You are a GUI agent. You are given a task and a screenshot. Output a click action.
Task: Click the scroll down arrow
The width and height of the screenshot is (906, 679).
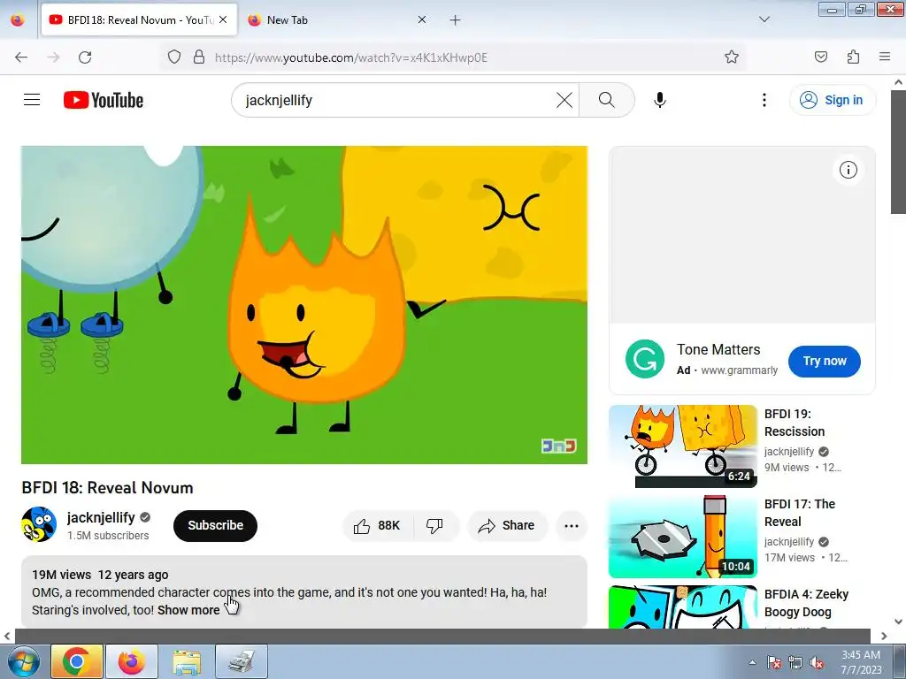pyautogui.click(x=899, y=622)
